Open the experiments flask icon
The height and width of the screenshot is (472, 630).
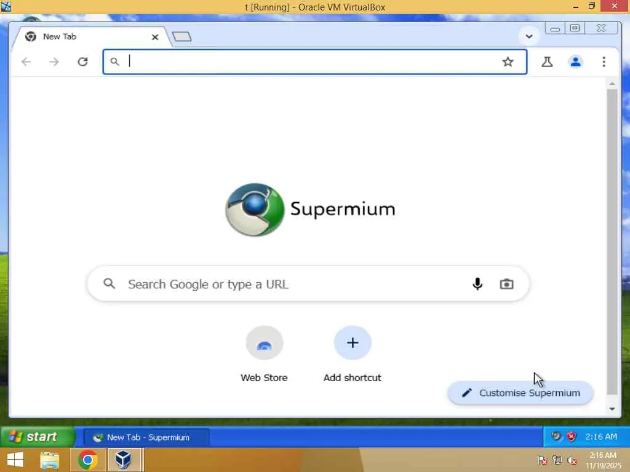[547, 62]
